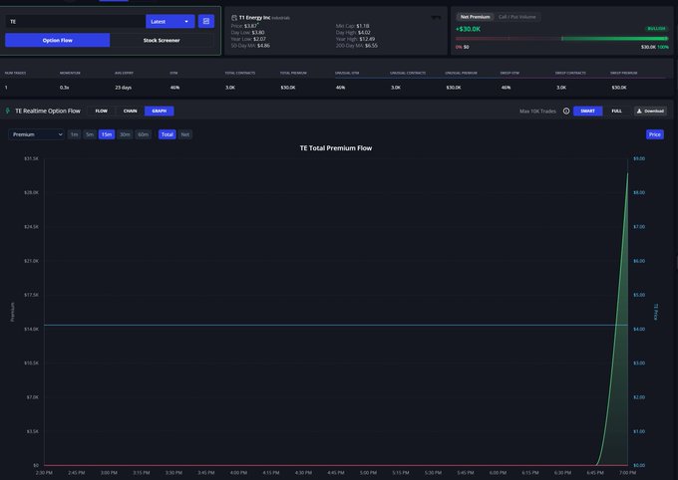Open the Premium metric dropdown
Viewport: 678px width, 480px height.
coord(36,134)
